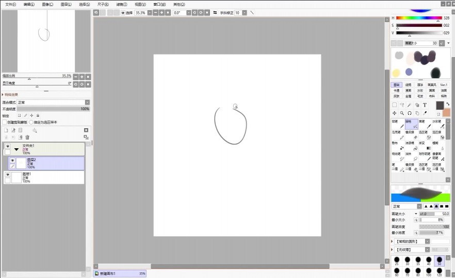455x278 pixels.
Task: Switch to the 卡通 brush group tab
Action: (396, 91)
